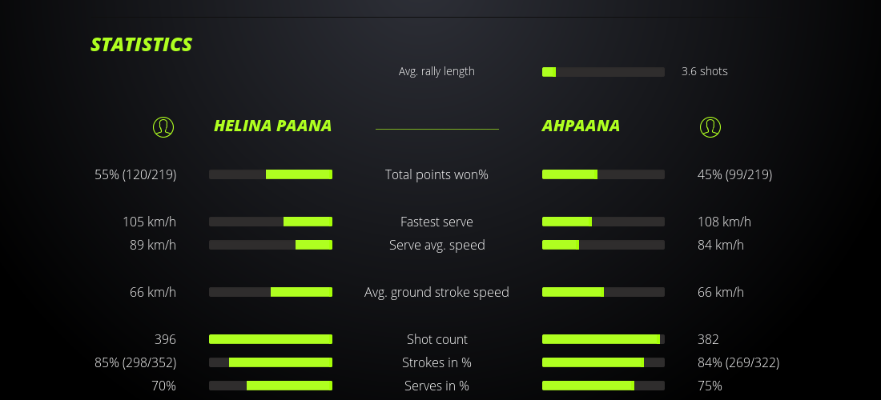Click the Strokes in % label

coord(436,362)
